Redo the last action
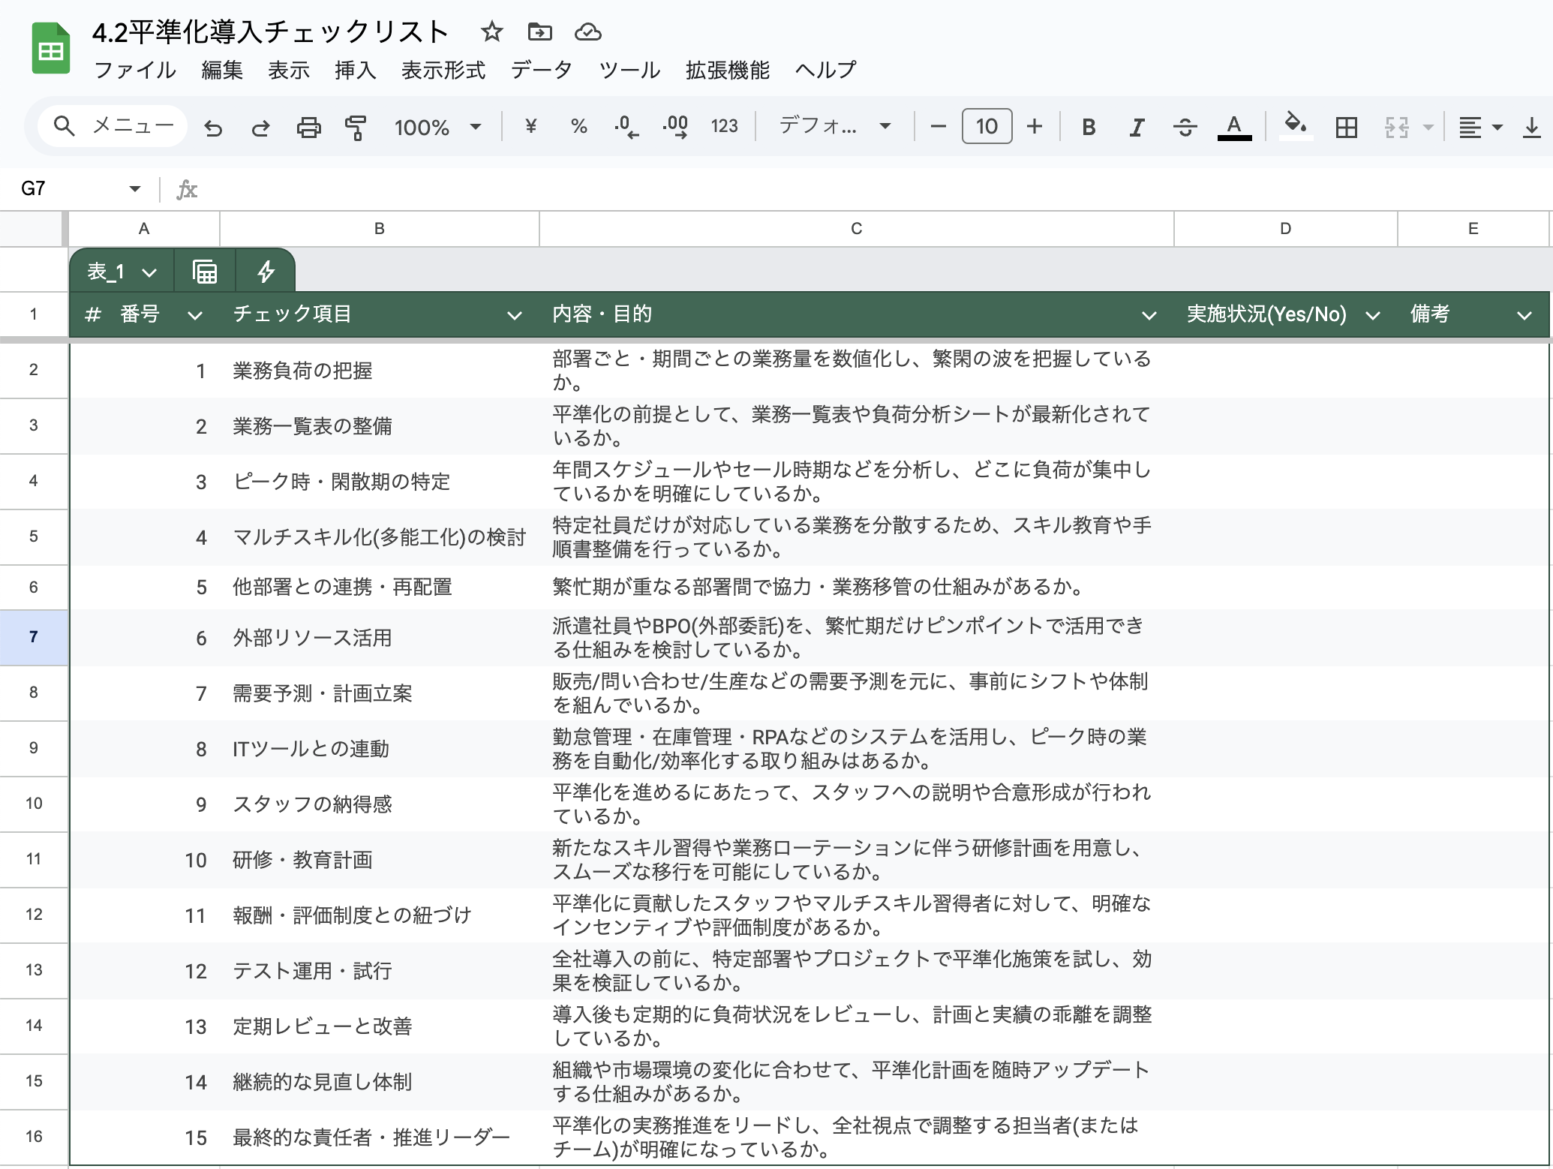1553x1169 pixels. click(261, 126)
